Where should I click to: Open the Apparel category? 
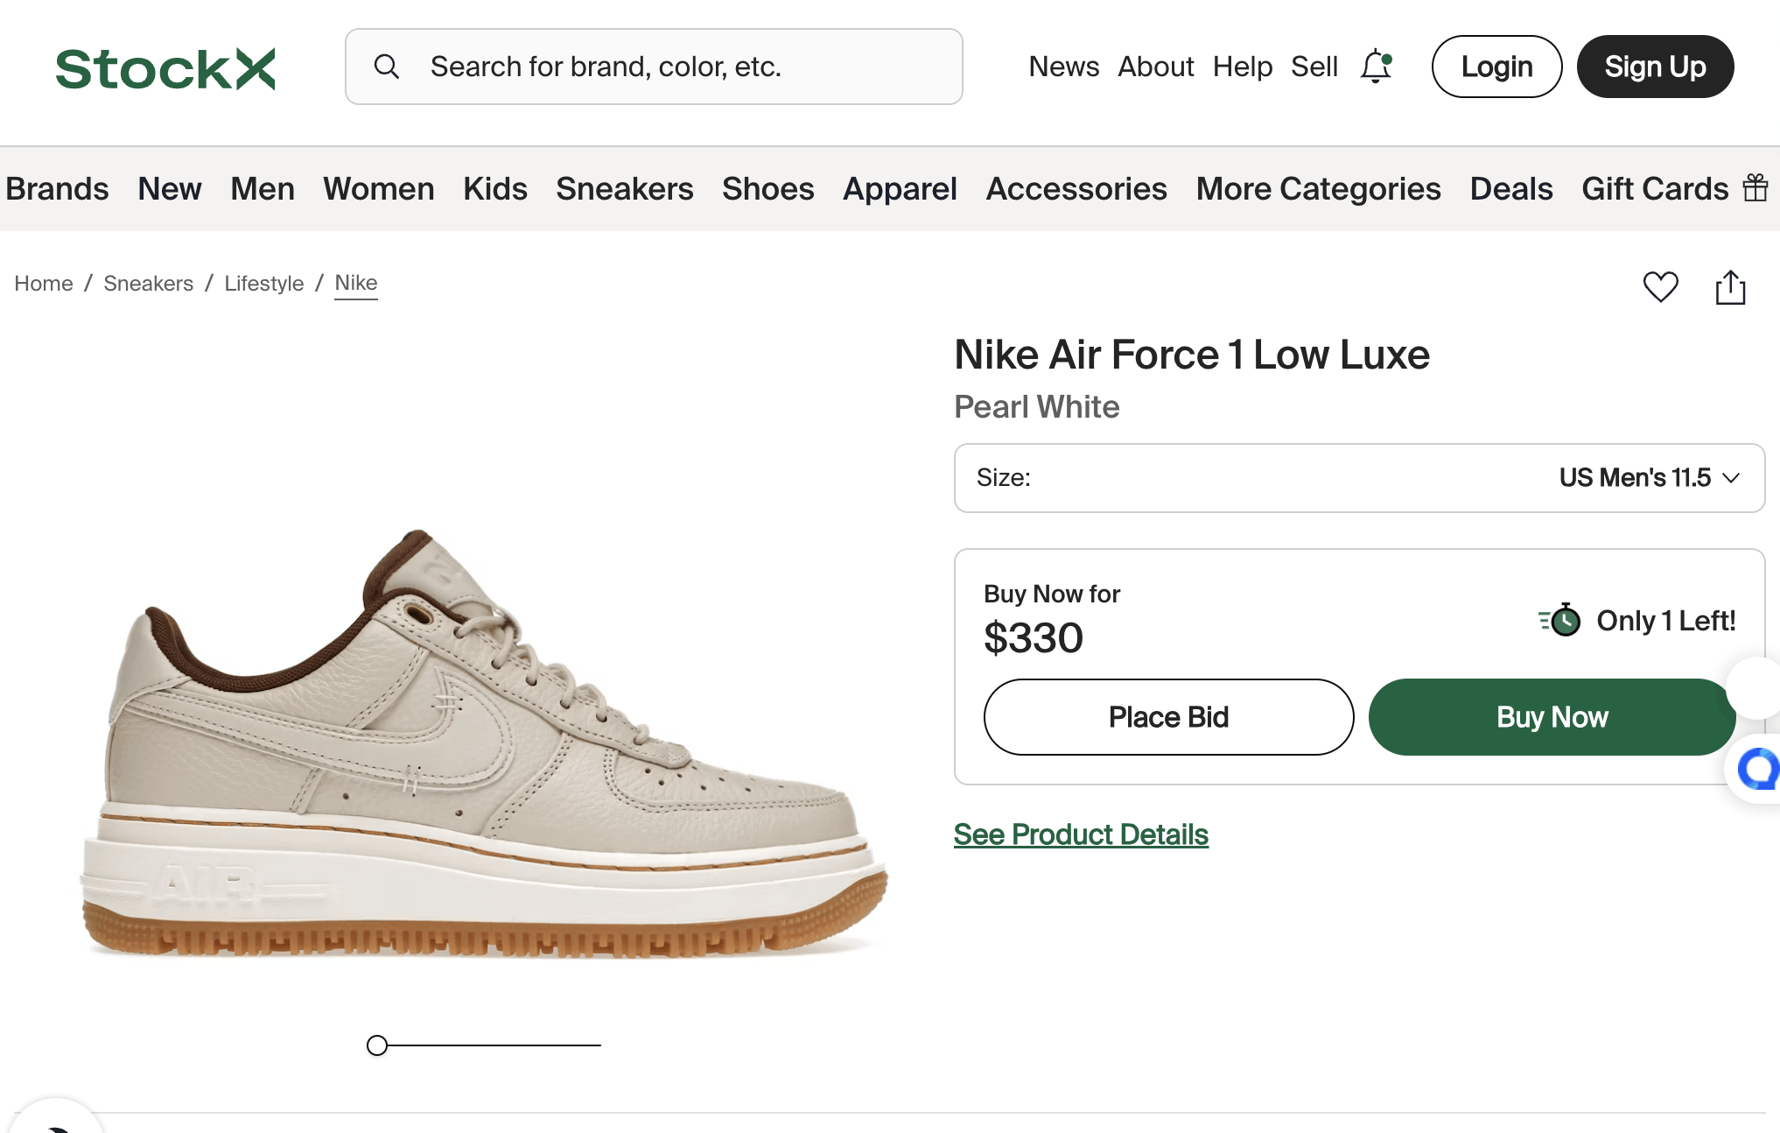click(900, 189)
